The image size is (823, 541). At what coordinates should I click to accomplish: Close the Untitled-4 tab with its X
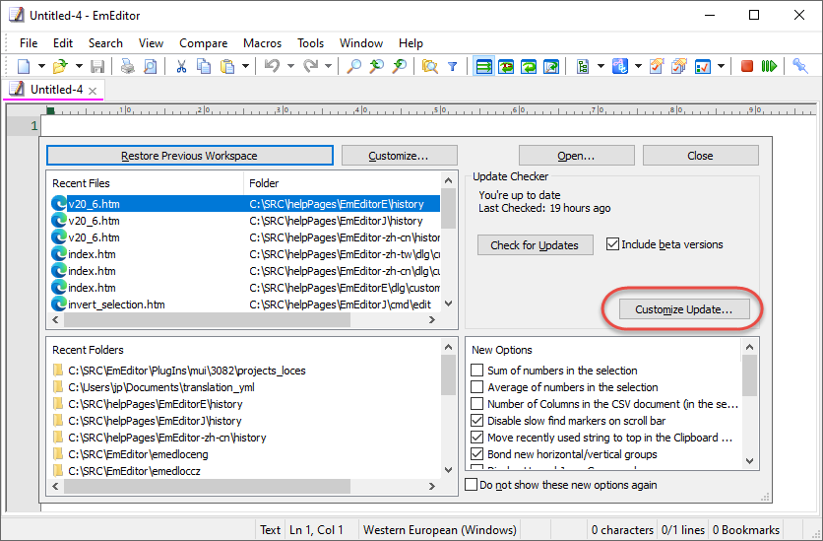(93, 91)
